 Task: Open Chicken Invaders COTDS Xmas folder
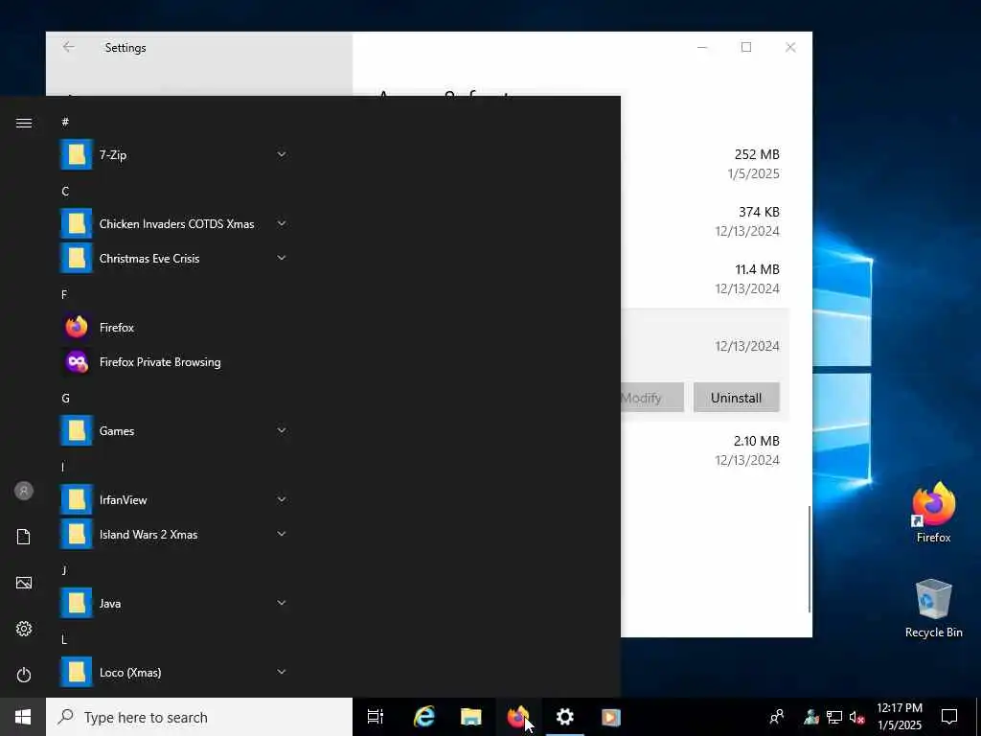(173, 224)
